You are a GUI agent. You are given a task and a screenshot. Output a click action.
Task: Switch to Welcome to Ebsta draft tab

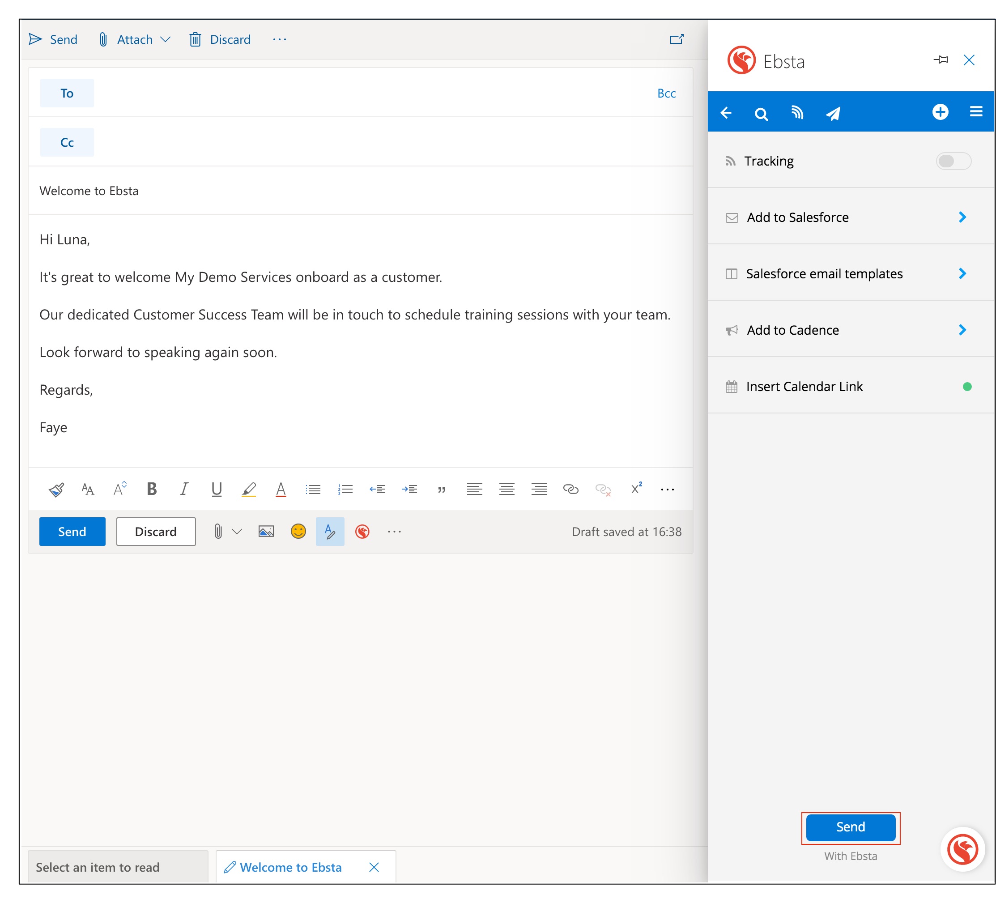(290, 867)
